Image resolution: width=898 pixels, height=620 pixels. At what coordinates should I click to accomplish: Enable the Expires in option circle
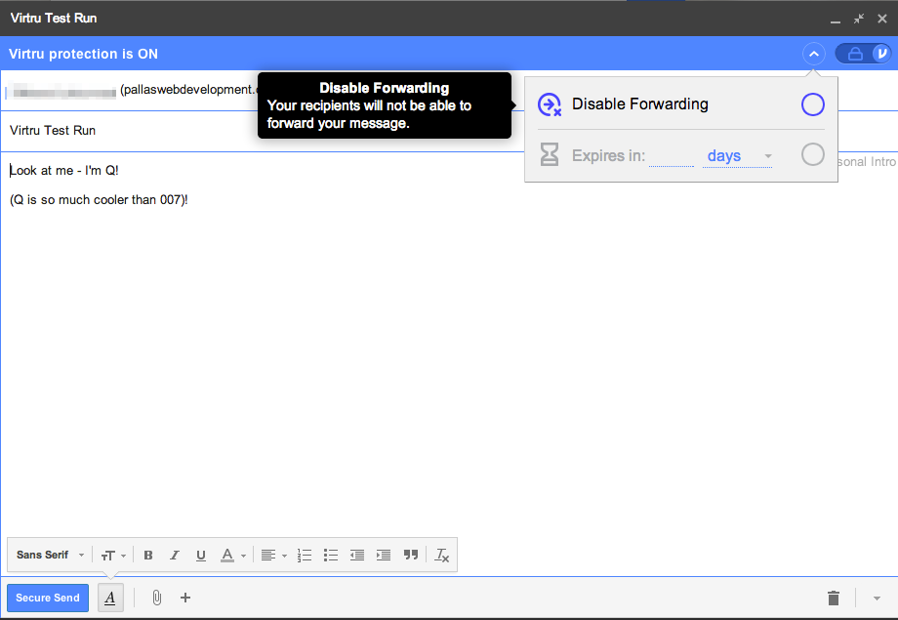(x=813, y=154)
